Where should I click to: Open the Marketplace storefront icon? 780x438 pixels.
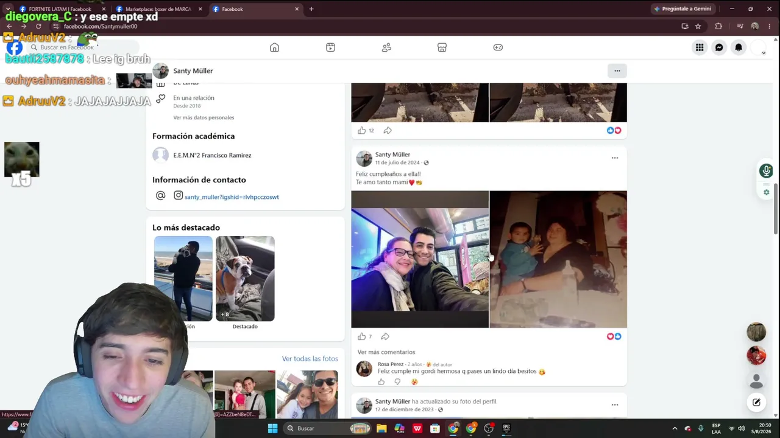click(442, 47)
